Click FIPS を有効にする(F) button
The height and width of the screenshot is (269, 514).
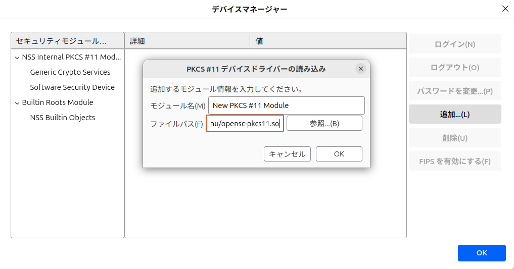coord(455,162)
